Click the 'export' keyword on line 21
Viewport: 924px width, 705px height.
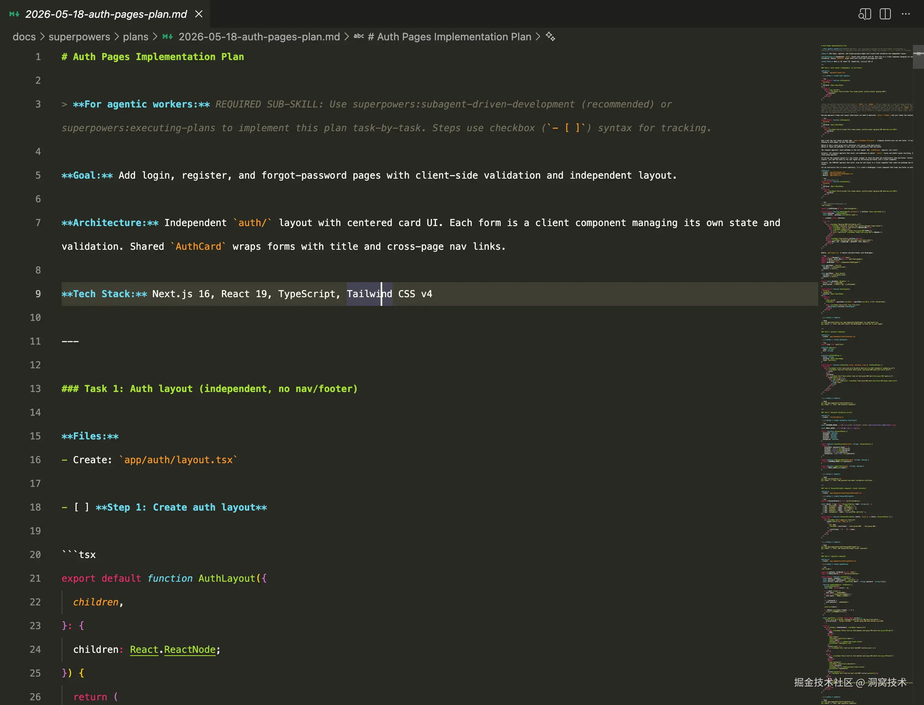(79, 578)
